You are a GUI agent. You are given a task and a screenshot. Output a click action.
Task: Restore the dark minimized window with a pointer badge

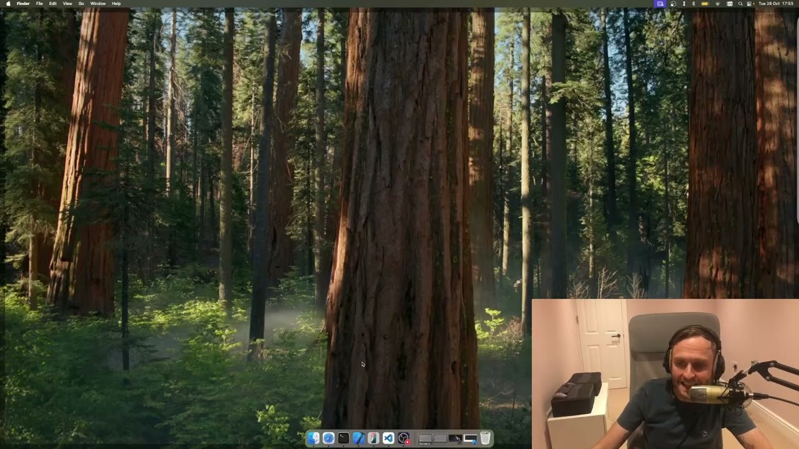[455, 438]
